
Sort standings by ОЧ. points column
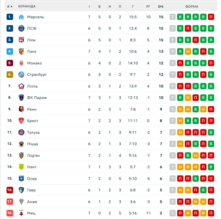coord(161,7)
